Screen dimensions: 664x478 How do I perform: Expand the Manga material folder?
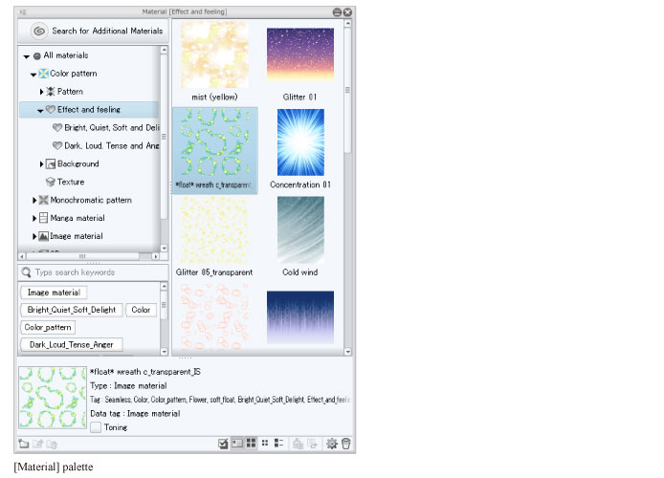(34, 218)
